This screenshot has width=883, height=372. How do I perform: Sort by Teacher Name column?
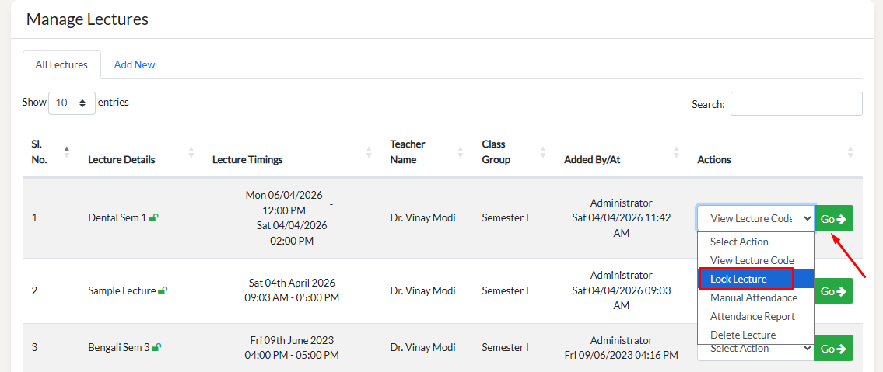[x=408, y=152]
